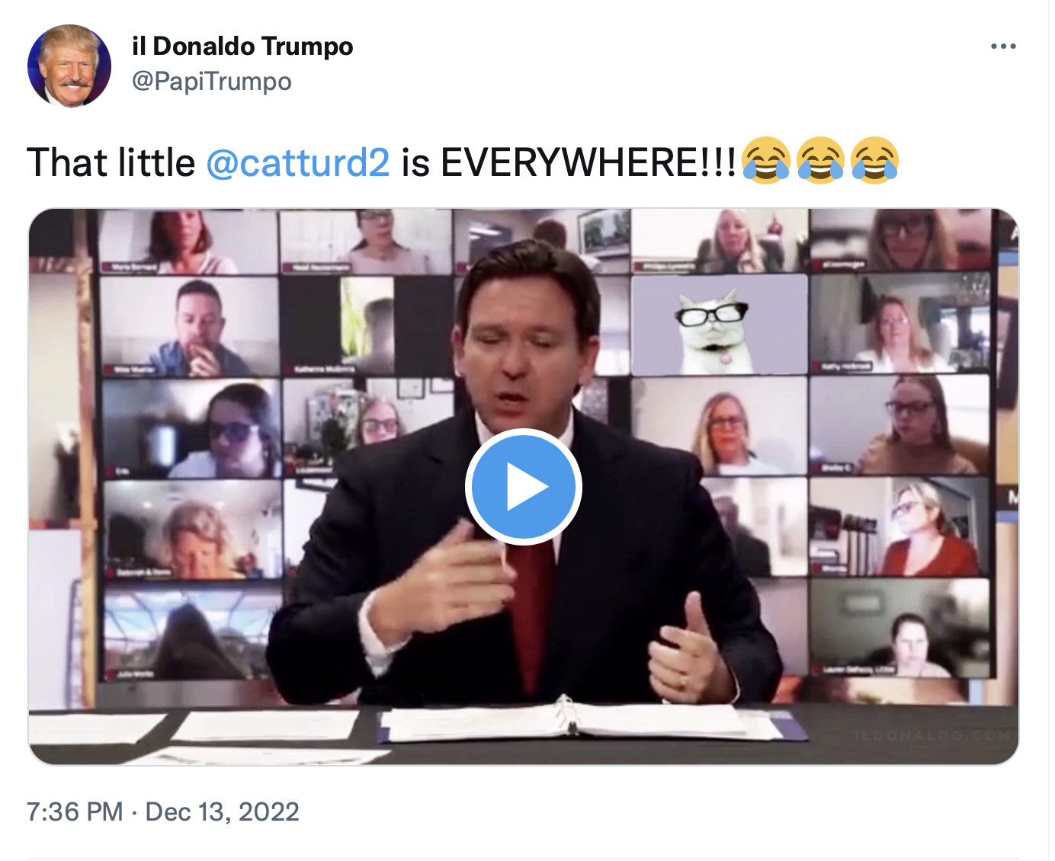Select the man resting chin on hand tile
Image resolution: width=1055 pixels, height=861 pixels.
coord(190,327)
